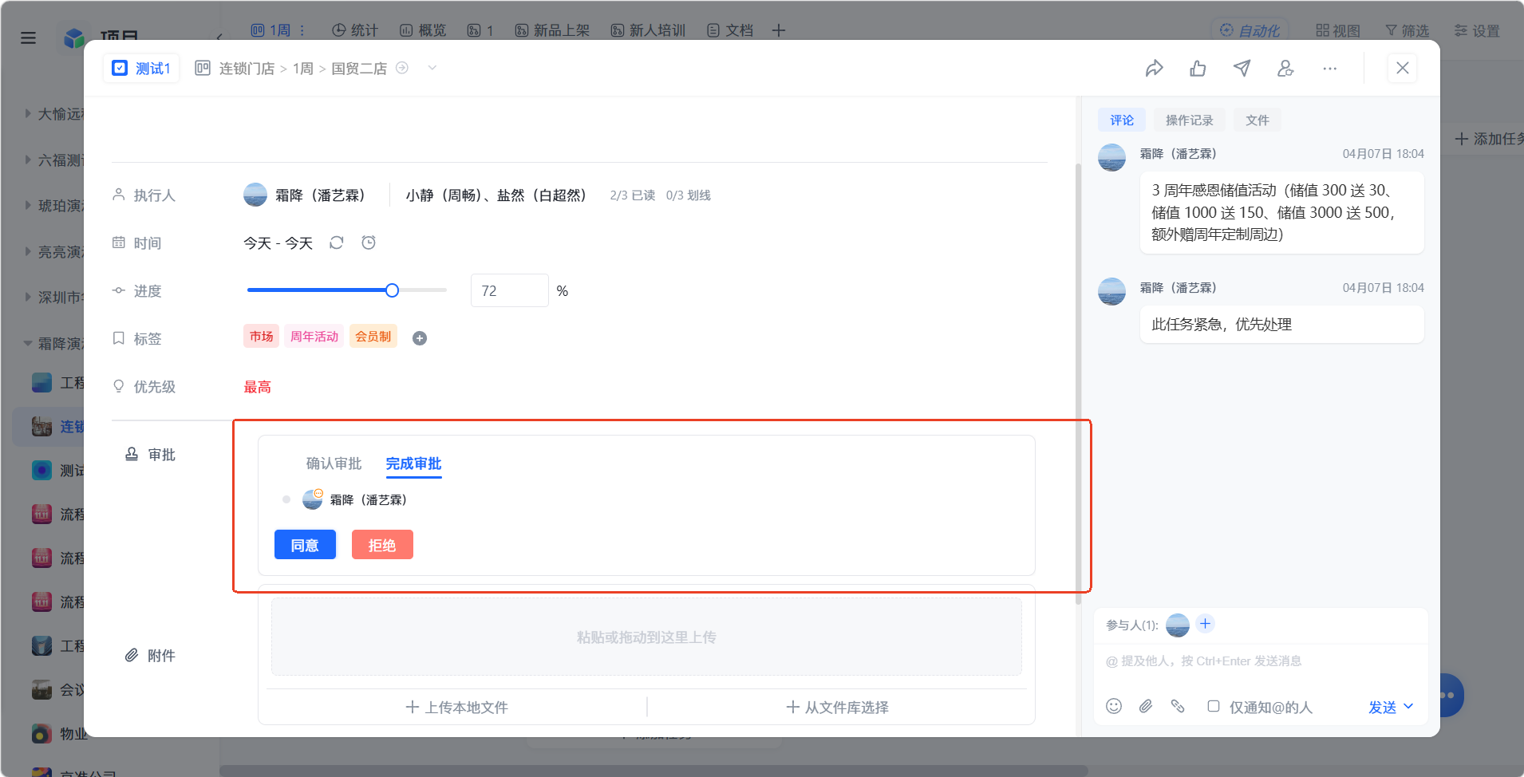Open the breadcrumb dropdown chevron
The height and width of the screenshot is (777, 1524).
(x=432, y=68)
